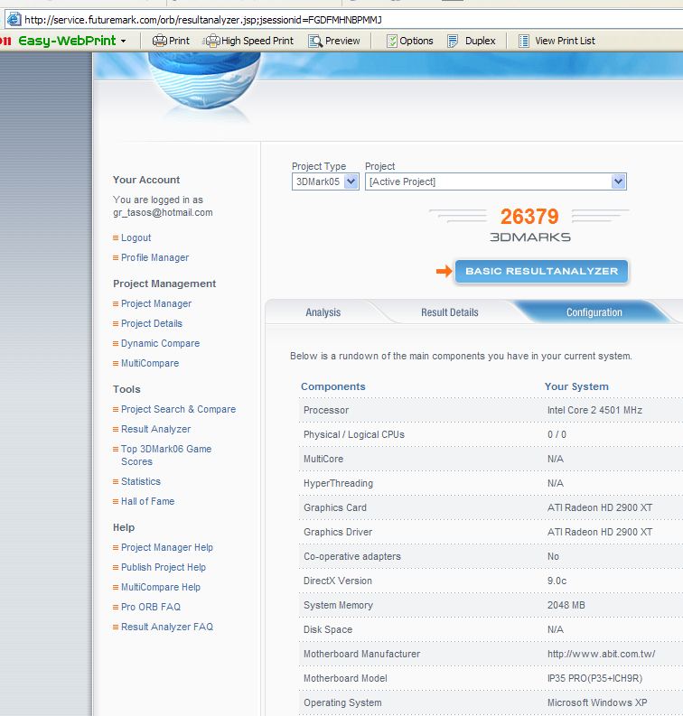Select the Configuration tab

coord(594,312)
